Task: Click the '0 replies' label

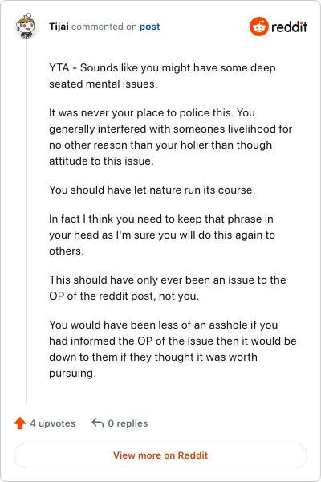Action: coord(128,423)
